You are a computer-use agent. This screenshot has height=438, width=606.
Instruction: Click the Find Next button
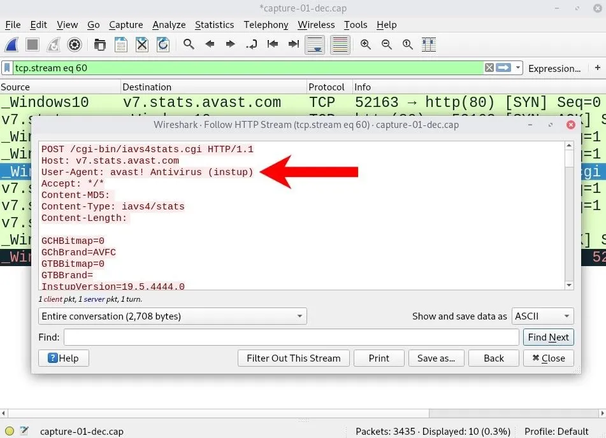(549, 337)
